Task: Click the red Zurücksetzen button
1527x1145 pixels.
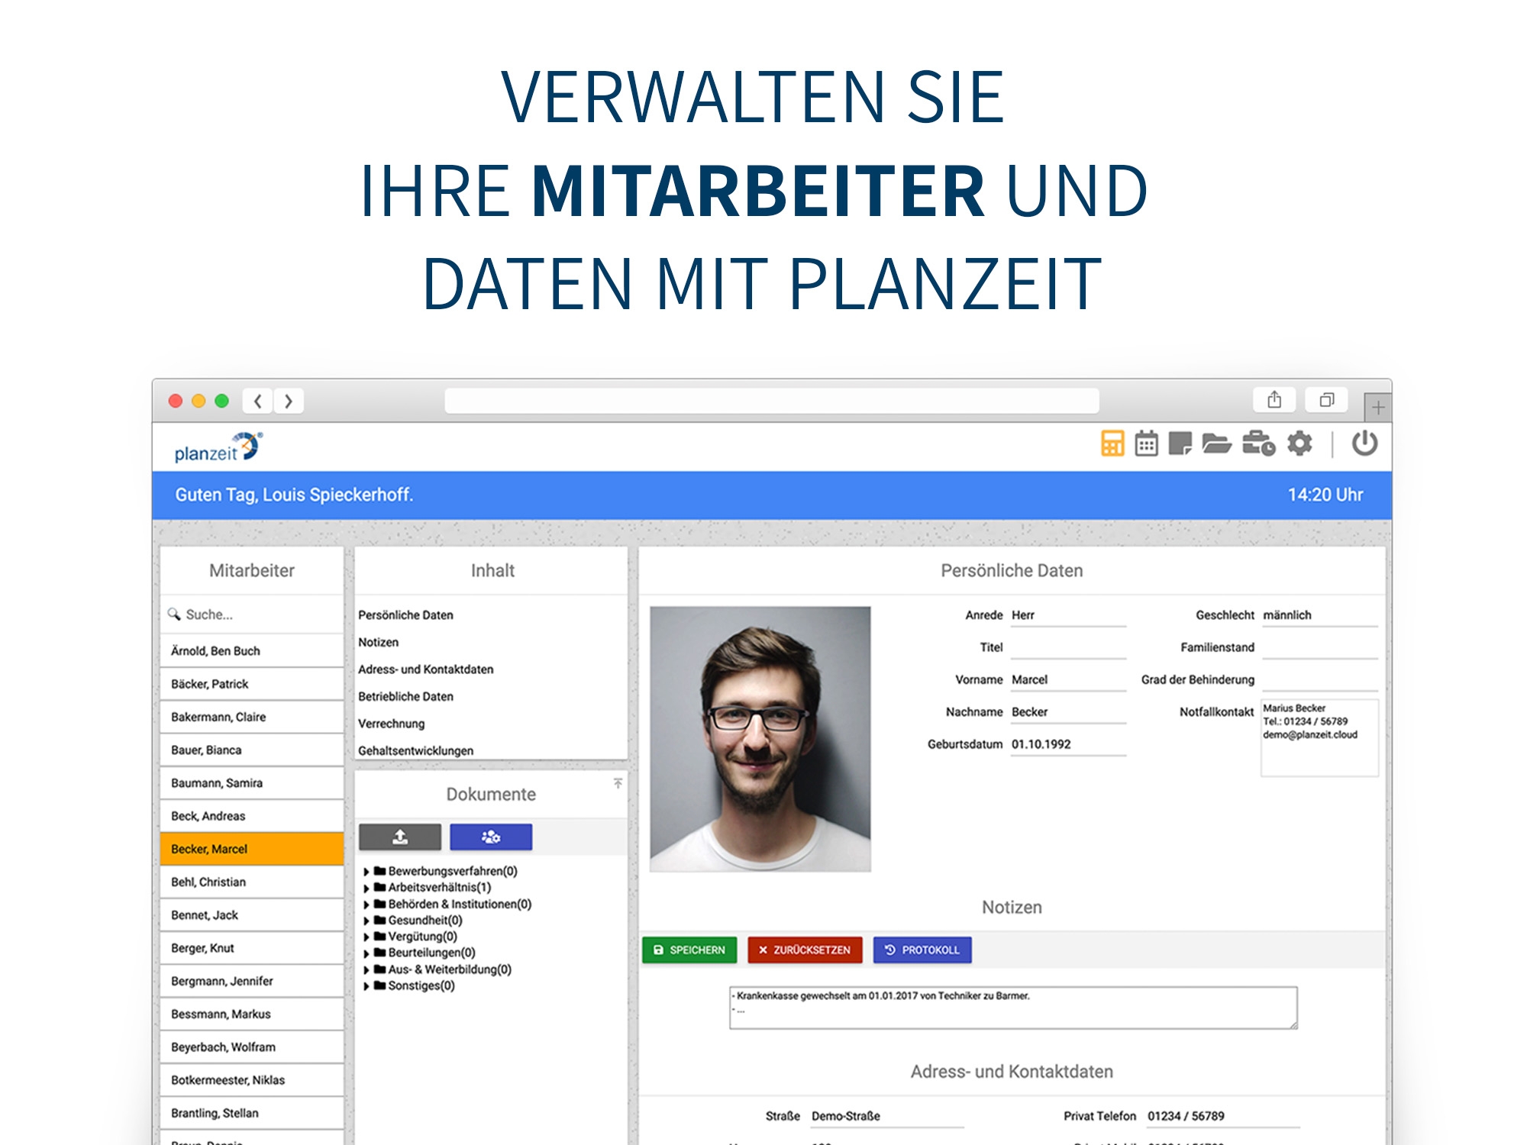Action: click(x=805, y=950)
